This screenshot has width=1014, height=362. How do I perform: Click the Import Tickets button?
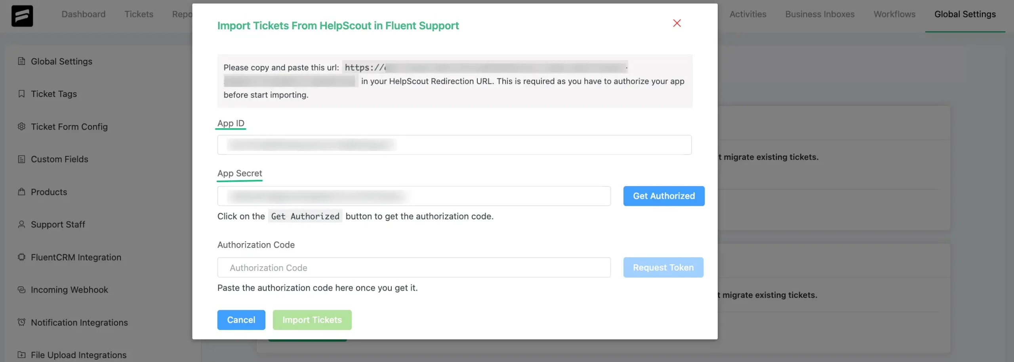click(x=312, y=320)
